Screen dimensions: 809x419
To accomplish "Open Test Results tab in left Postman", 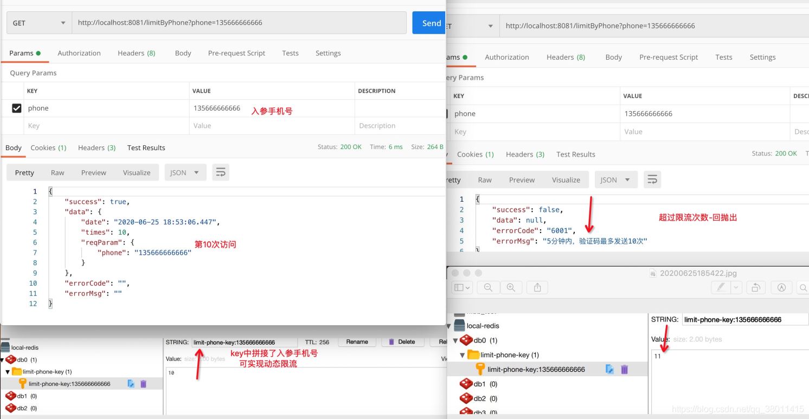I will (146, 147).
